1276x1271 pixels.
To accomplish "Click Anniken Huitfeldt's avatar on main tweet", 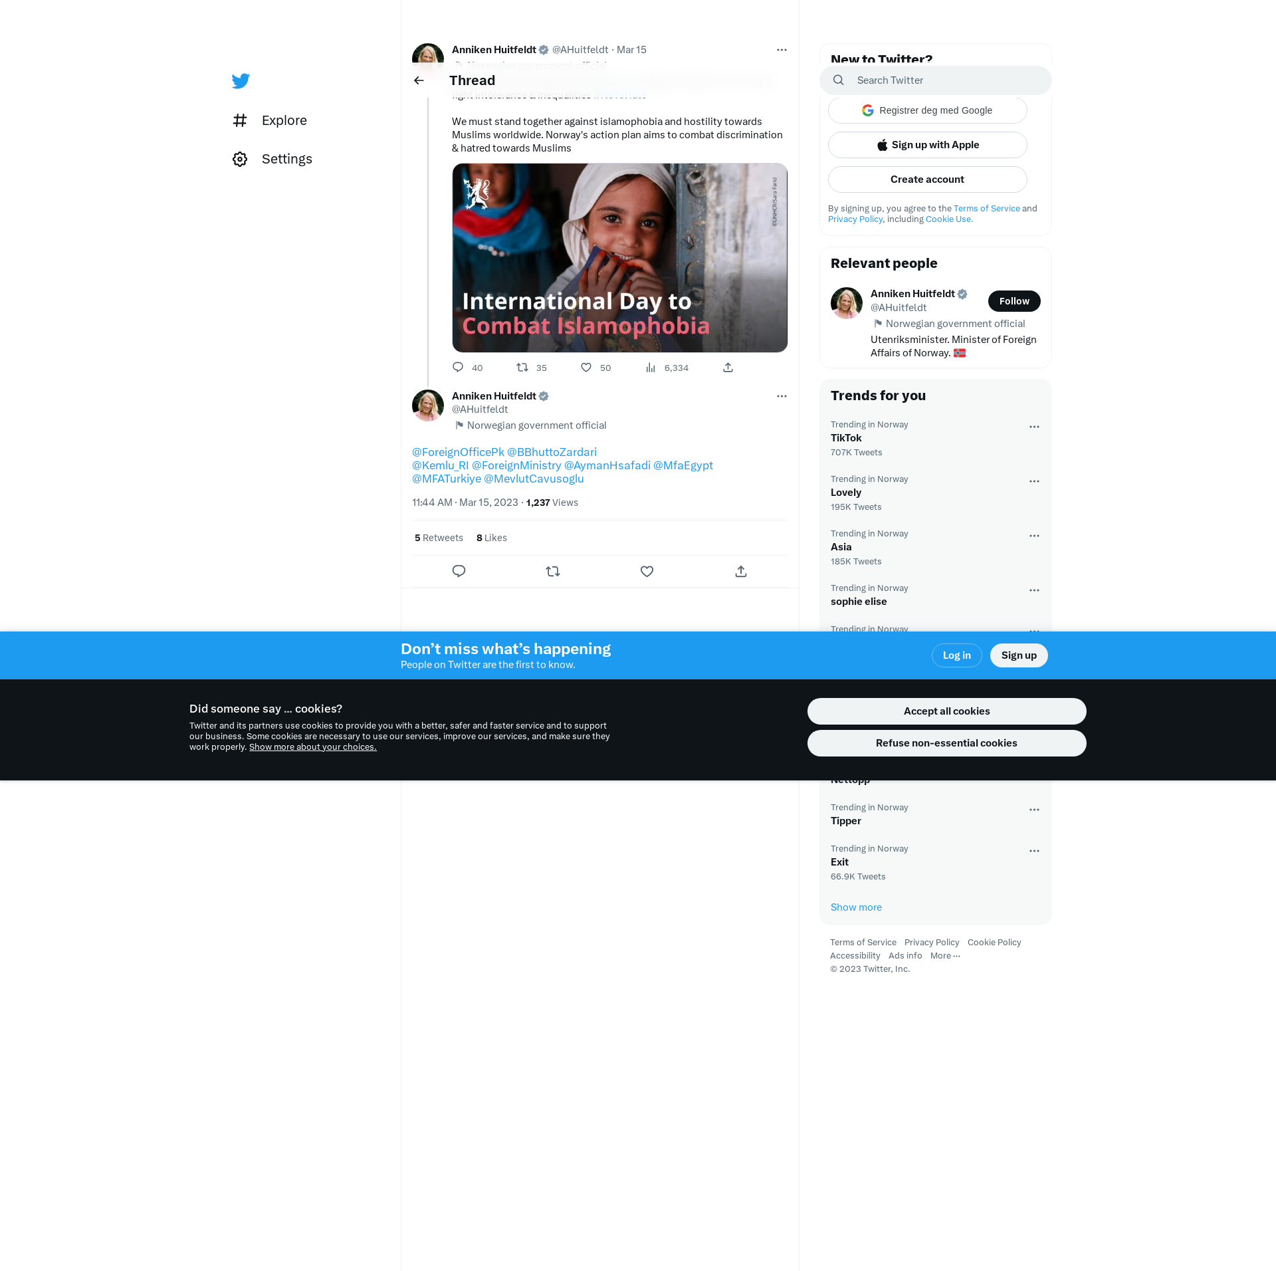I will [428, 405].
